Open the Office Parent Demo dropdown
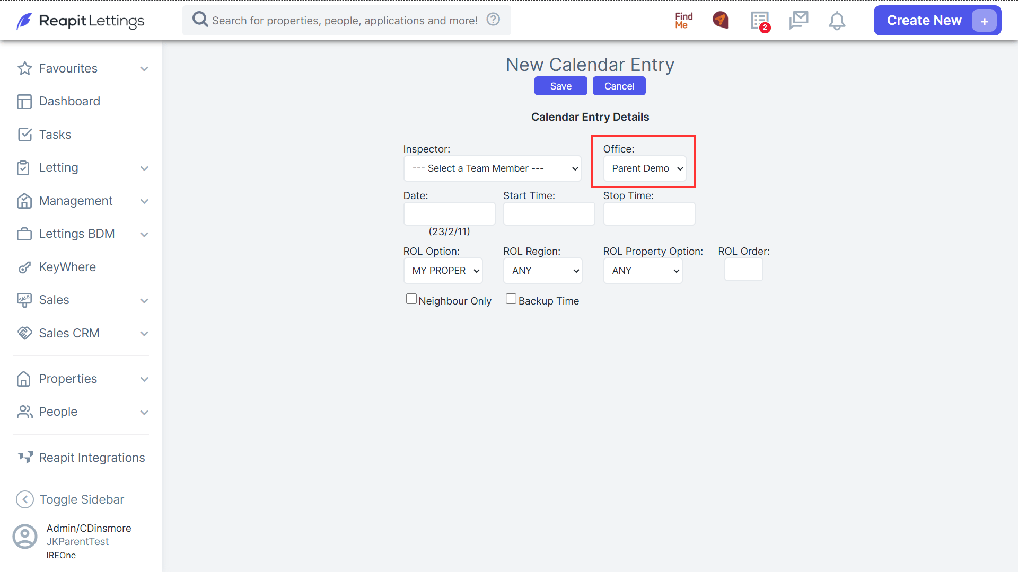The height and width of the screenshot is (572, 1018). tap(645, 168)
